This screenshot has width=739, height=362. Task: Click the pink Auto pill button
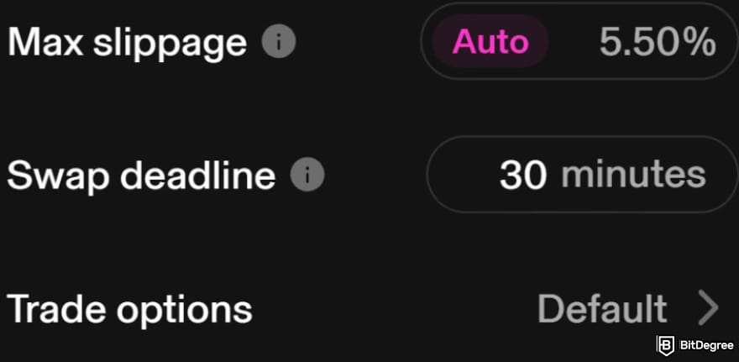tap(490, 41)
